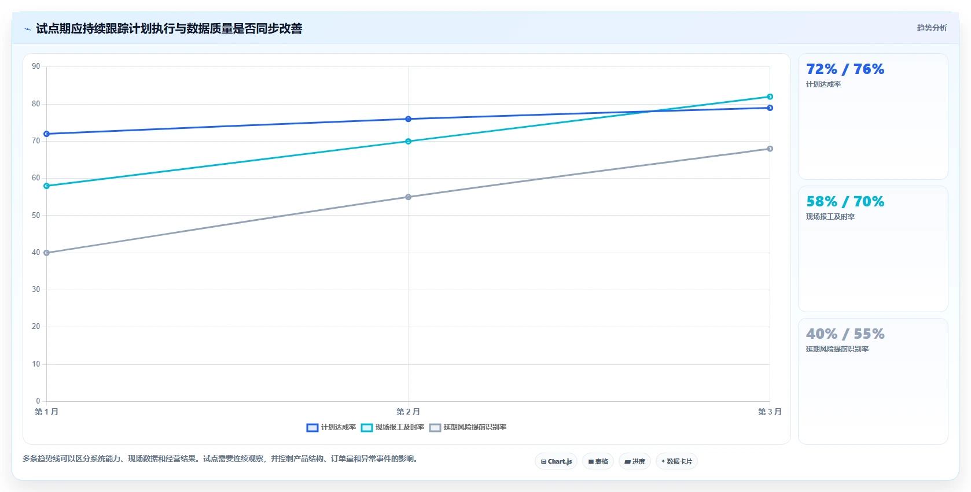Screen dimensions: 971x492
Task: Click the trend icon beside the title
Action: point(27,29)
